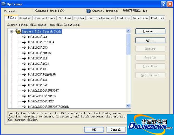Select the D:\BLOCK\PAT path
The width and height of the screenshot is (174, 135).
pyautogui.click(x=38, y=85)
